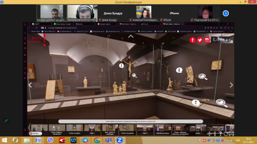Open Viber from taskbar
The width and height of the screenshot is (257, 144).
pyautogui.click(x=50, y=140)
